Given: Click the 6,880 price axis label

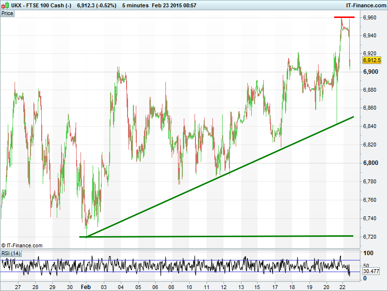Looking at the screenshot, I should point(370,90).
